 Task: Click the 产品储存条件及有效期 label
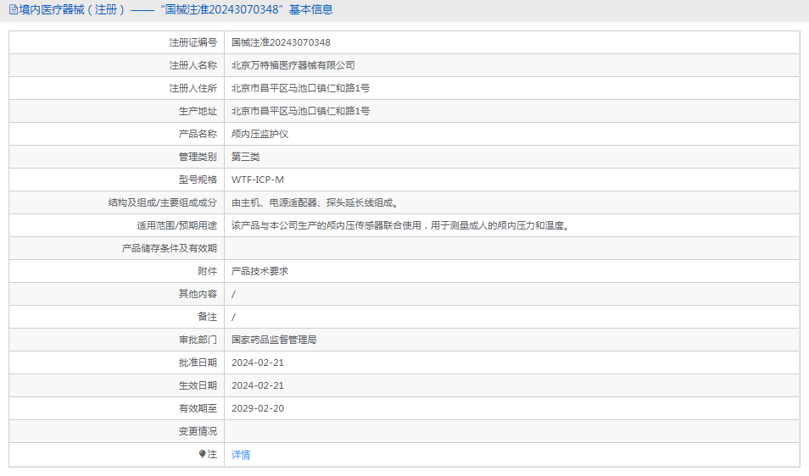pos(170,248)
